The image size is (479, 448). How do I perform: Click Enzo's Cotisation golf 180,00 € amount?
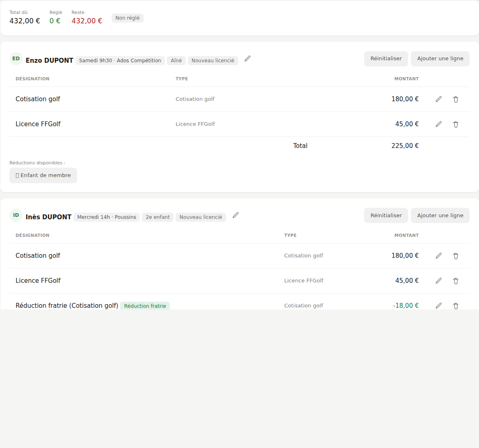click(x=405, y=99)
